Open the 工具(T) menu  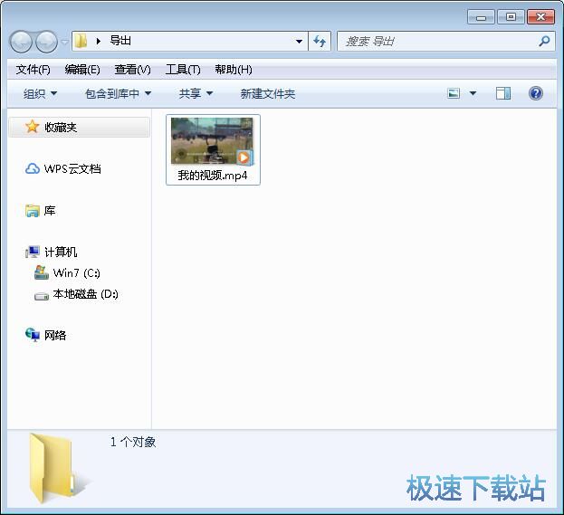click(x=183, y=70)
